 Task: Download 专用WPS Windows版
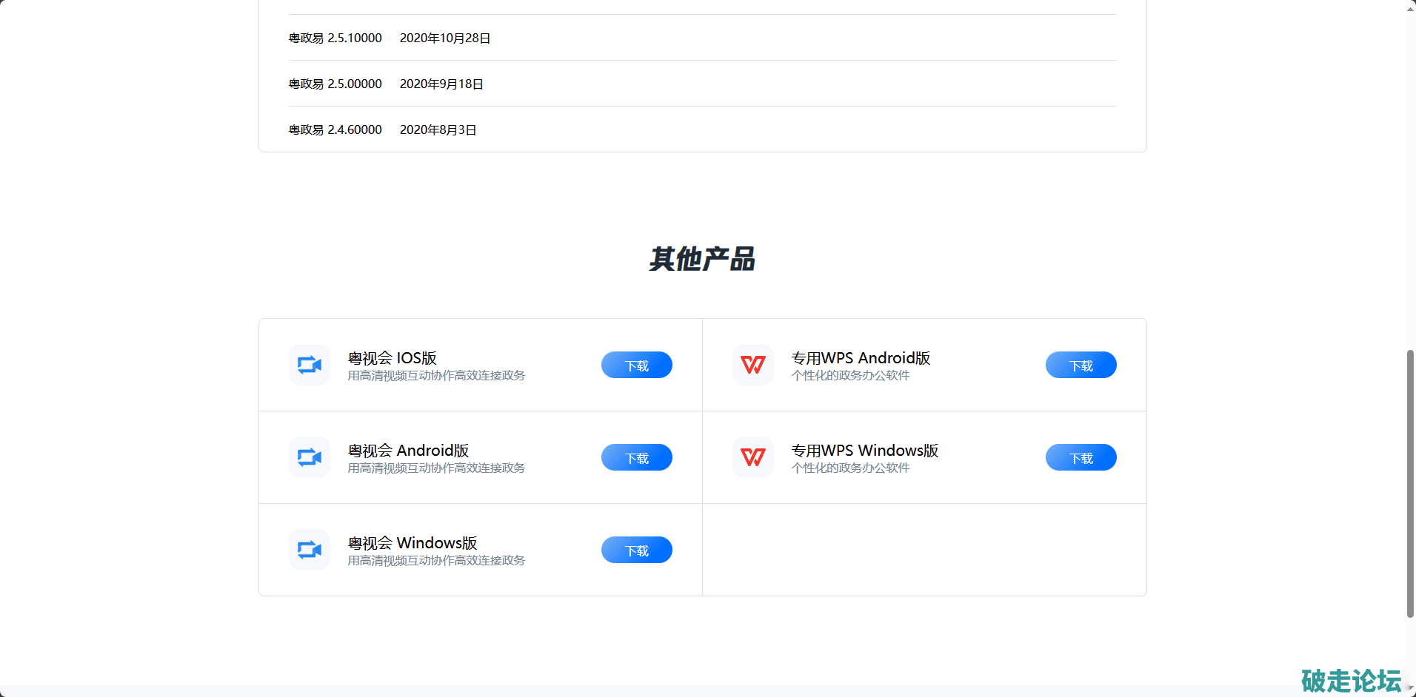tap(1081, 457)
